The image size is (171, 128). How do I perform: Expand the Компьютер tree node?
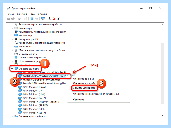12,36
